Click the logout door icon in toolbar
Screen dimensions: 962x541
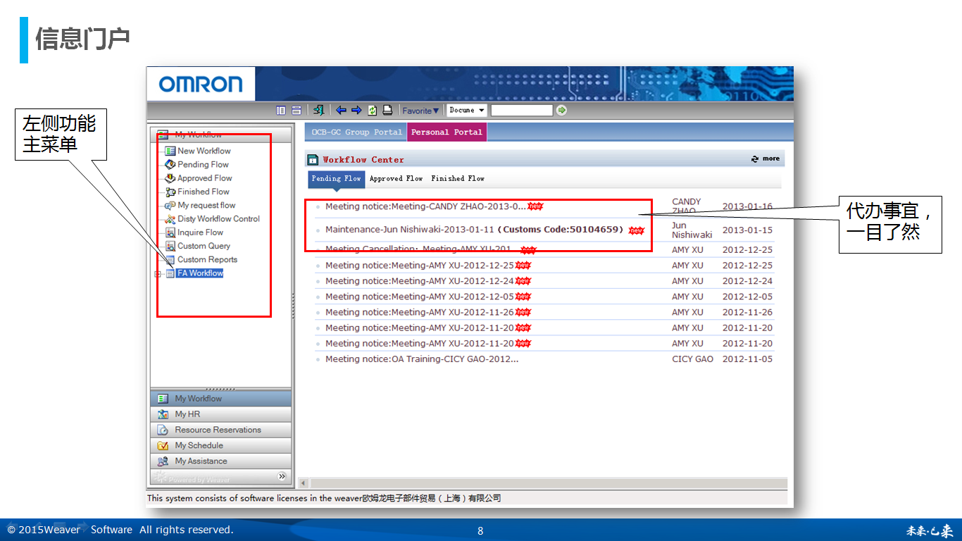point(319,111)
